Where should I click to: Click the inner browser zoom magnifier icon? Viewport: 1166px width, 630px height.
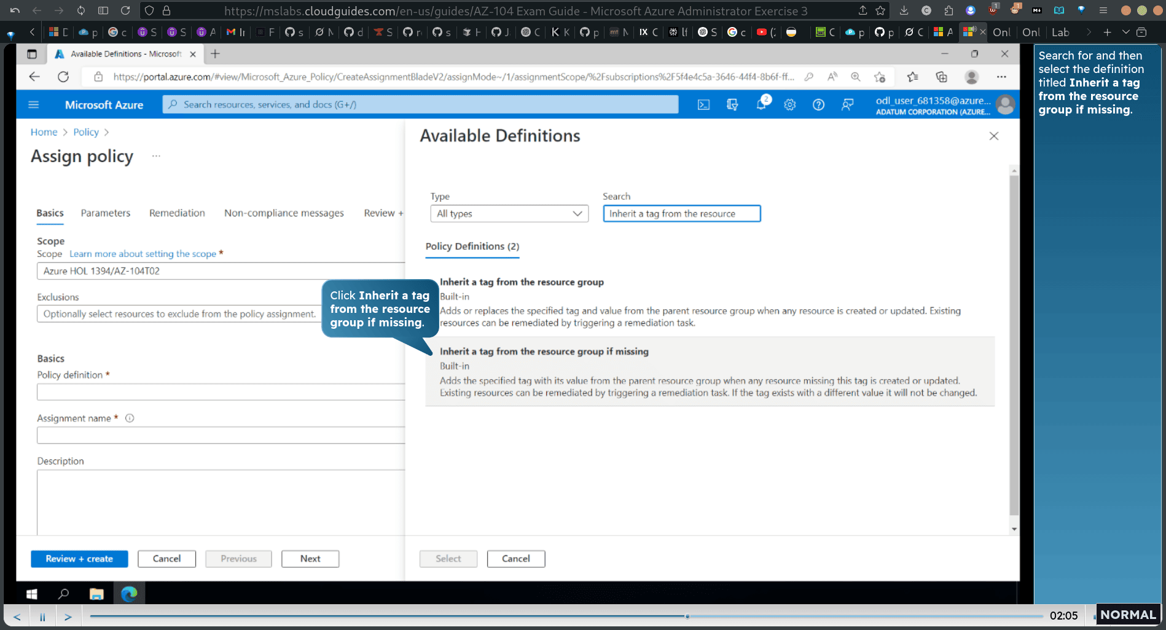(855, 77)
